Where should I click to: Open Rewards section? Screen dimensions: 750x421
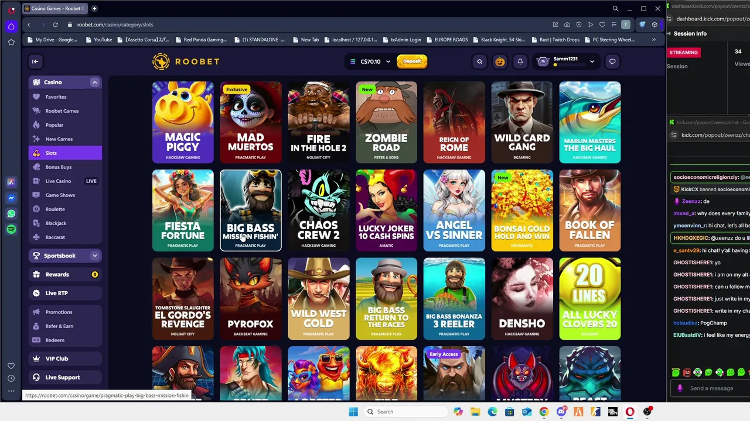tap(65, 274)
